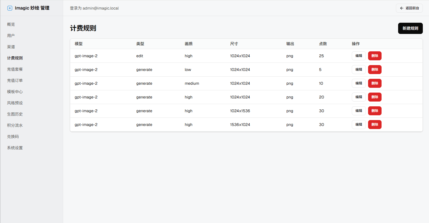Screen dimensions: 429x223
Task: Open the 渠道 sidebar item
Action: [x=11, y=47]
